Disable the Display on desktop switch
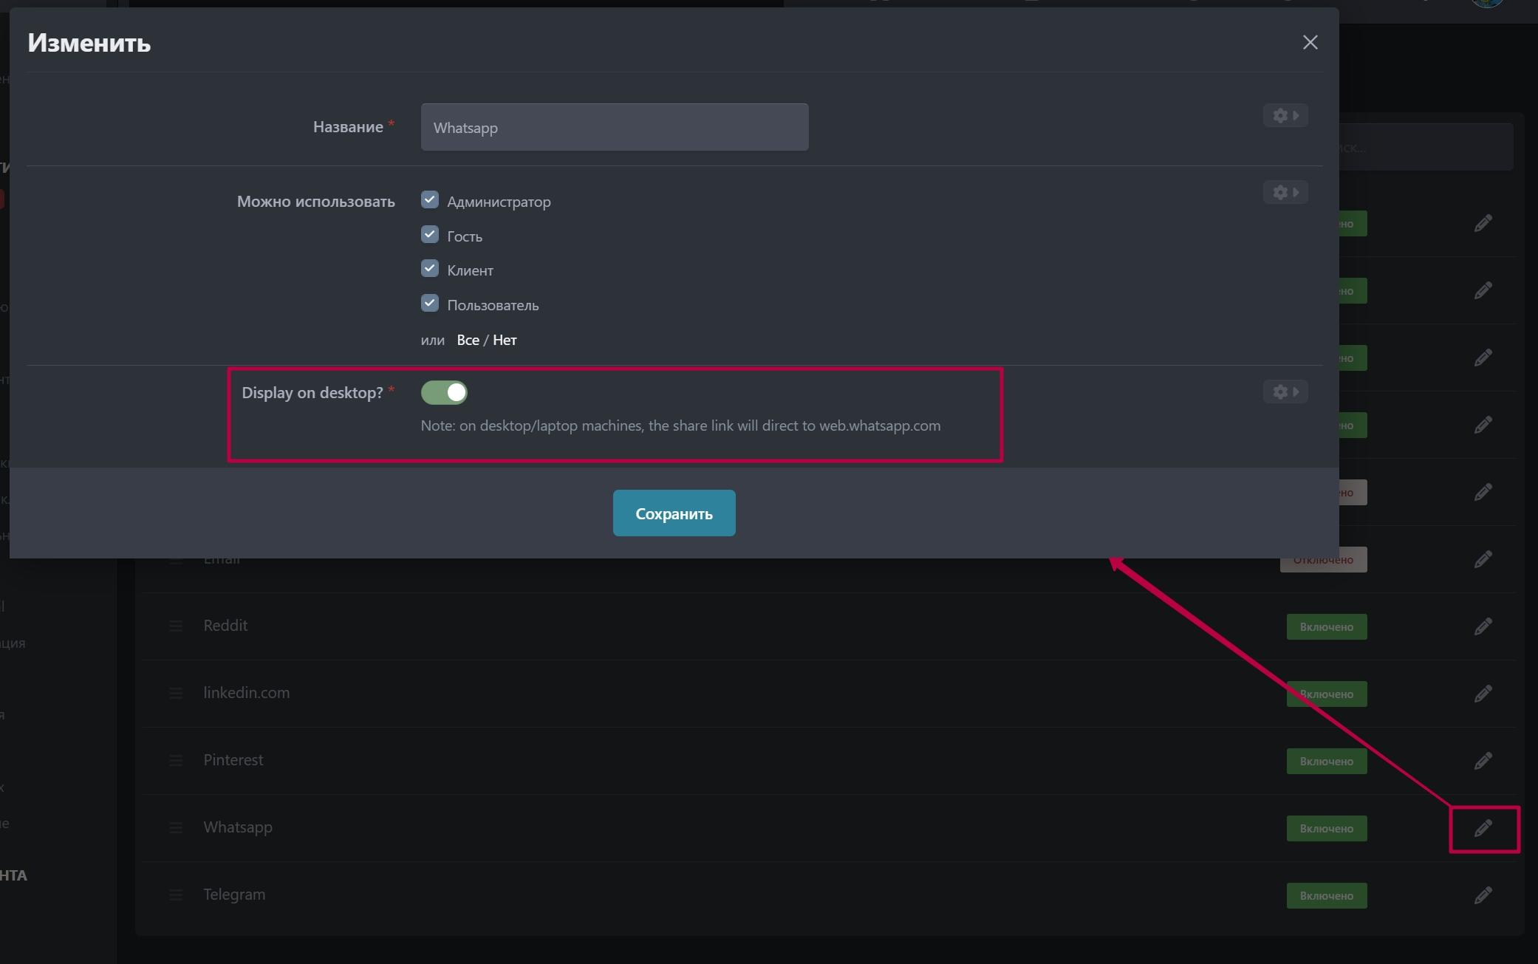Viewport: 1538px width, 964px height. point(444,392)
